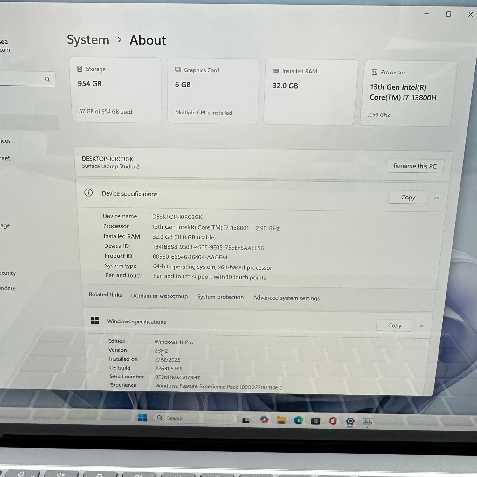The height and width of the screenshot is (477, 477).
Task: Copy the Windows specifications
Action: click(395, 325)
